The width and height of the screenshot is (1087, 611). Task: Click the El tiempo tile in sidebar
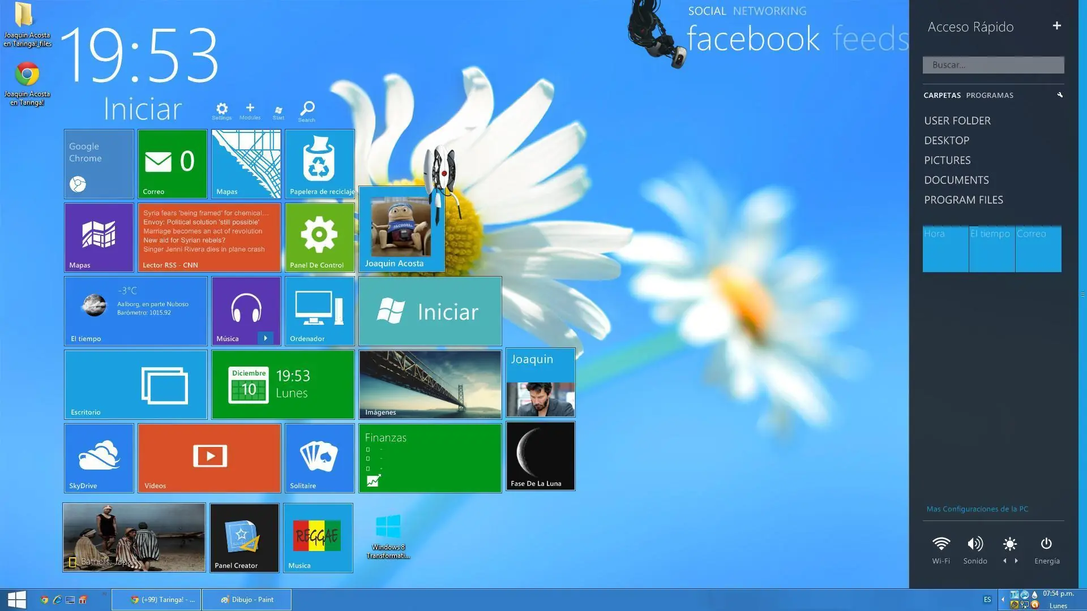[992, 249]
